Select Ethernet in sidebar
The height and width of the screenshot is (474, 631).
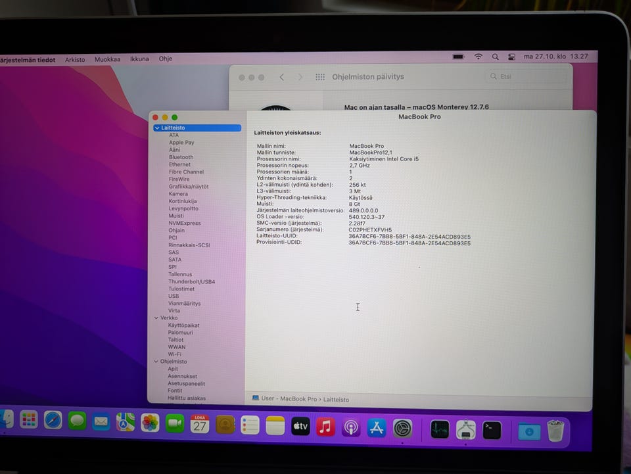point(179,164)
